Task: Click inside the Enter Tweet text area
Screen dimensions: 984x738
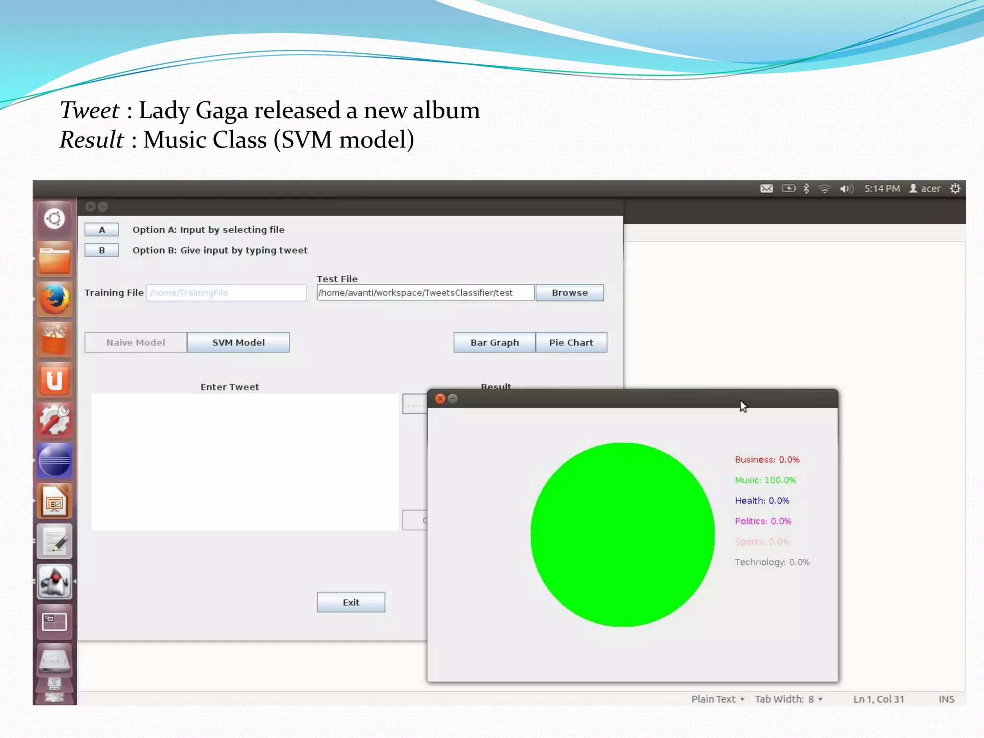Action: pos(245,461)
